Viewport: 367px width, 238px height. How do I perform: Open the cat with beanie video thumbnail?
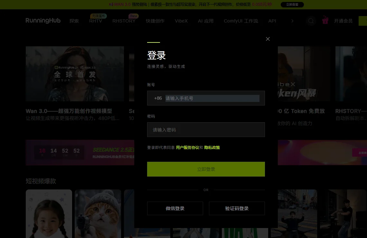coord(98,214)
